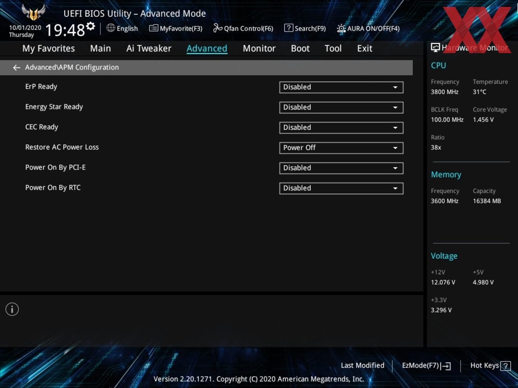
Task: Click the TUF logo emblem
Action: 34,12
